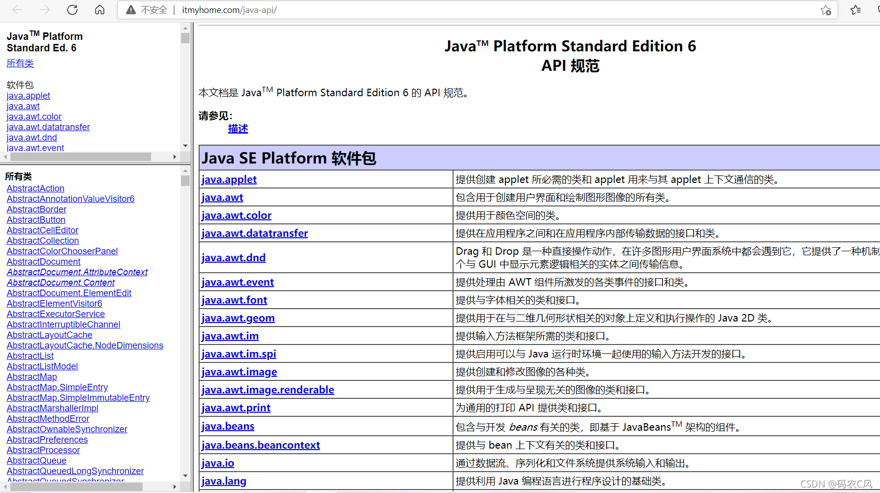Open java.awt.event in the main table
Image resolution: width=880 pixels, height=493 pixels.
point(238,282)
